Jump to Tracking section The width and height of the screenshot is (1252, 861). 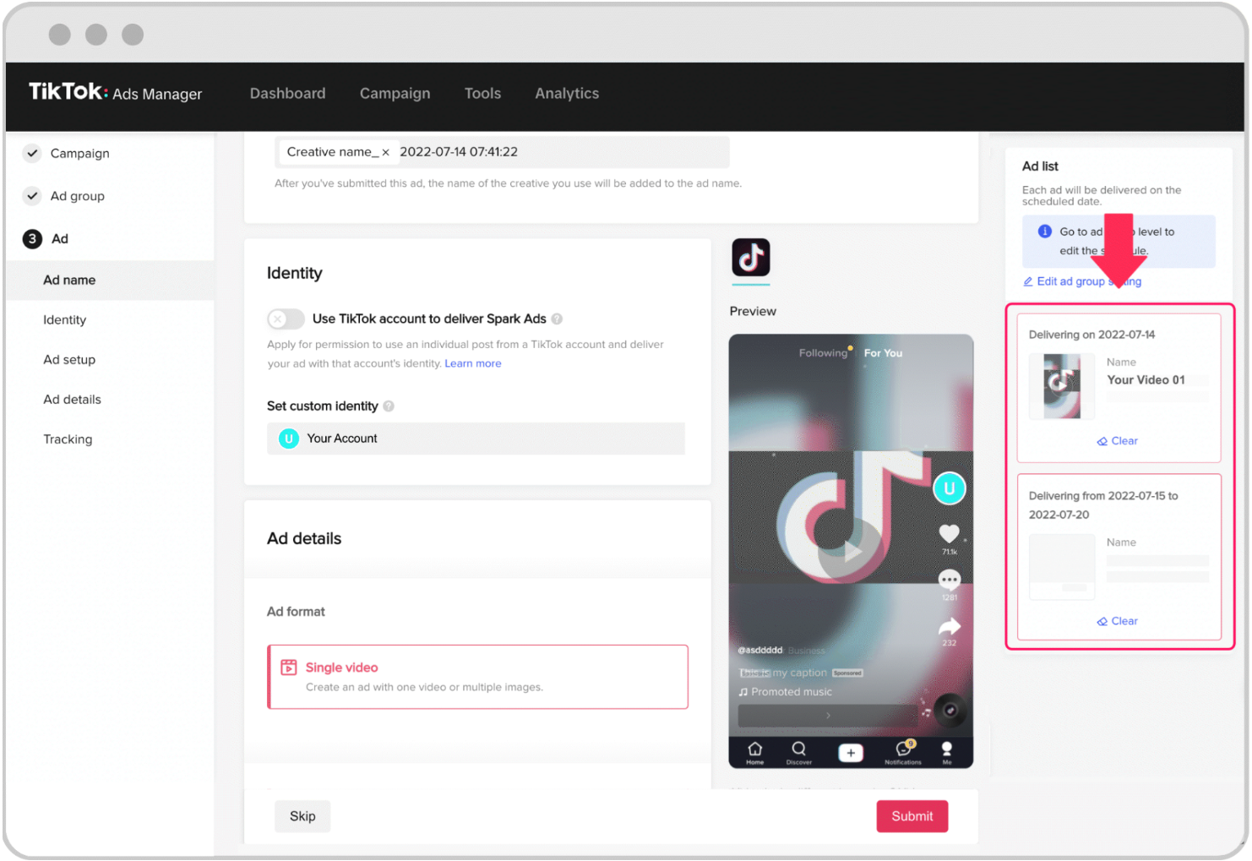(68, 439)
